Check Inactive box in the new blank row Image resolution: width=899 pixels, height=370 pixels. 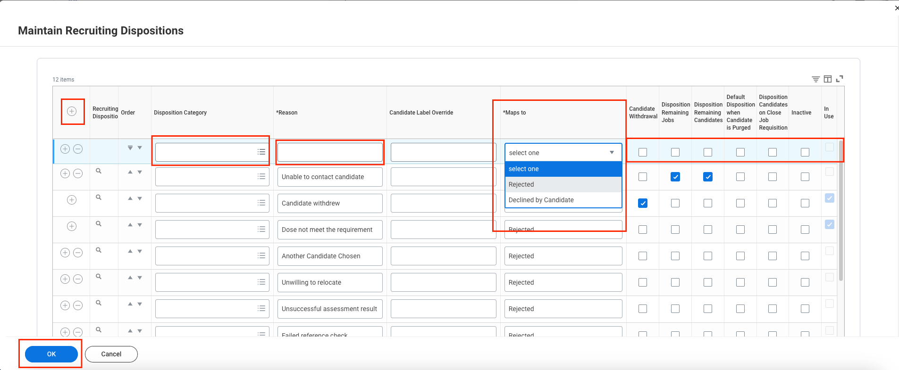click(x=805, y=152)
